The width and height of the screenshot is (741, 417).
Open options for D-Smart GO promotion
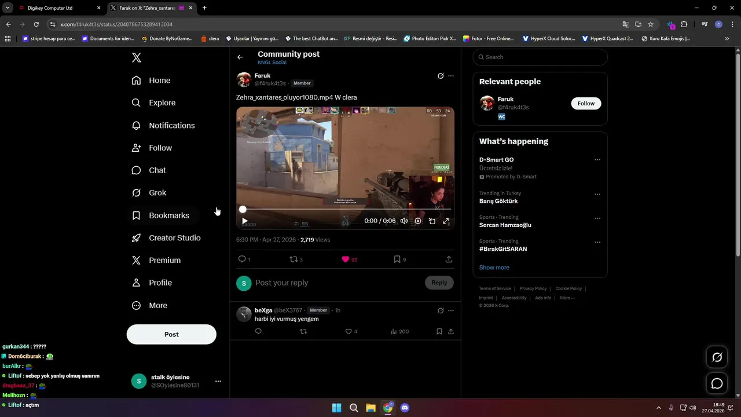[x=597, y=160]
